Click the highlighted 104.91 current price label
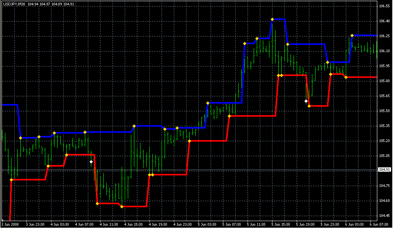This screenshot has height=228, width=393. 384,170
